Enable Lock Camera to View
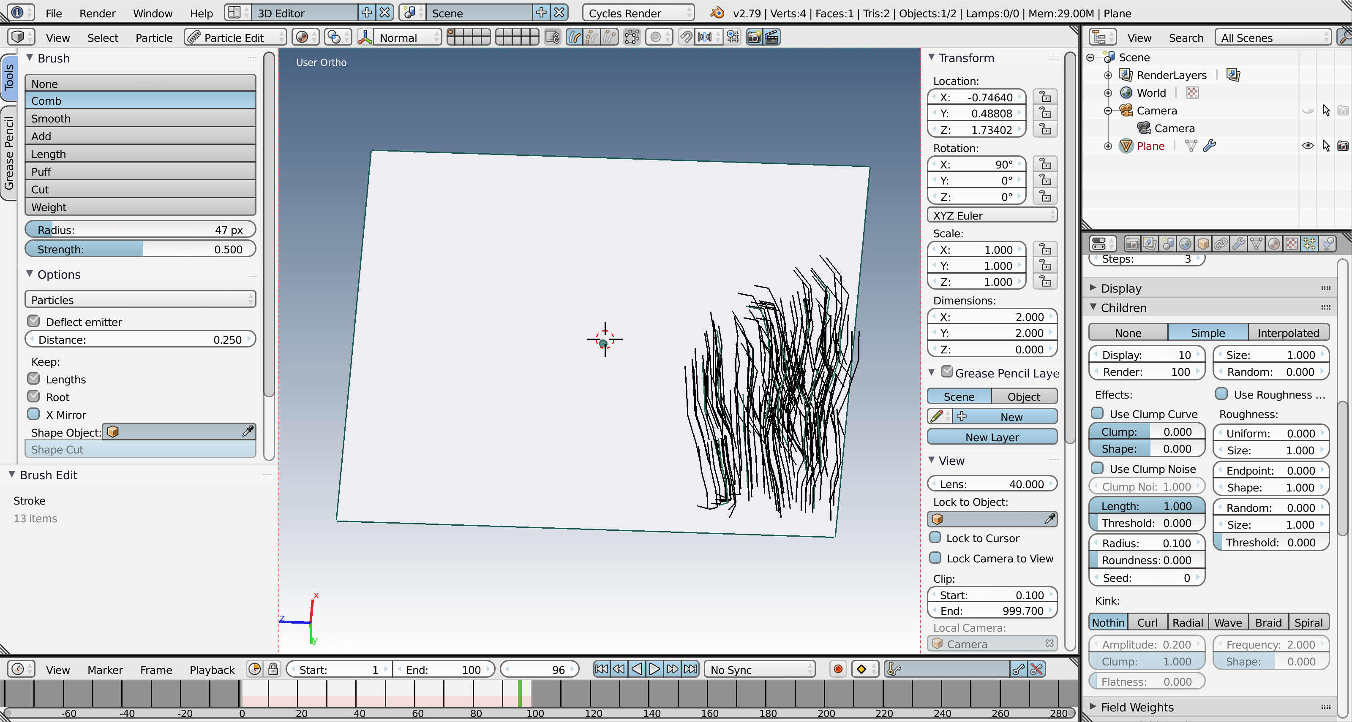 click(935, 558)
